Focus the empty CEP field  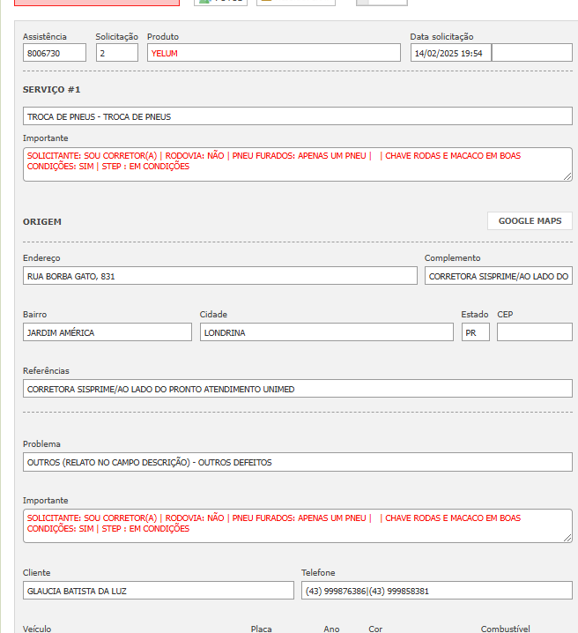tap(534, 332)
